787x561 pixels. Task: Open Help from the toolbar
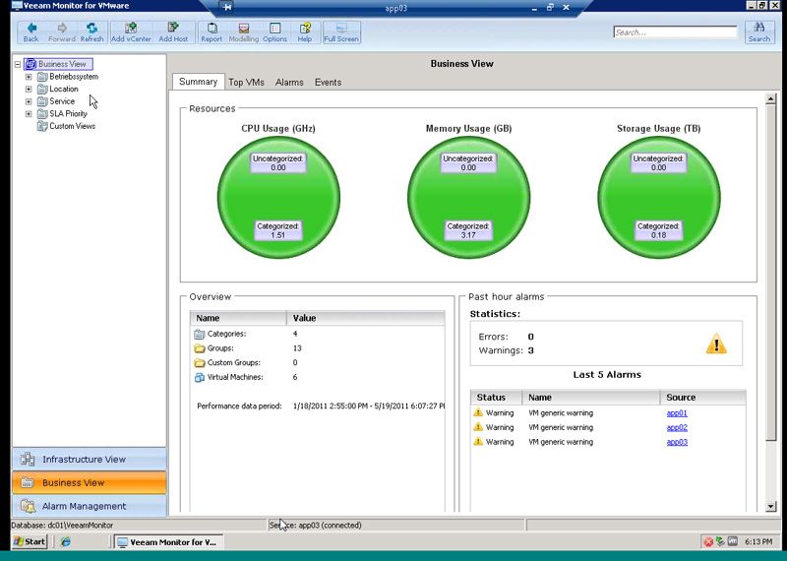(x=305, y=32)
